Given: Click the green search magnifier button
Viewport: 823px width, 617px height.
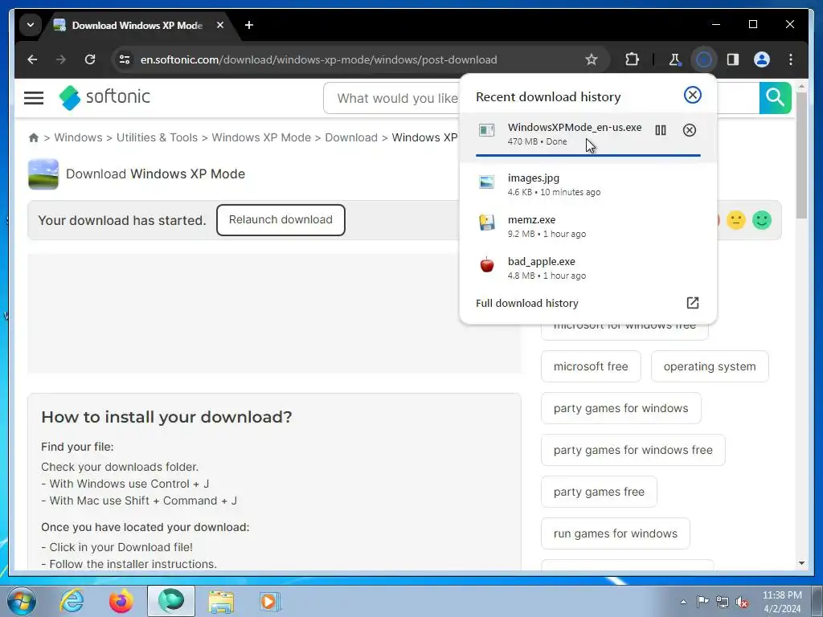Looking at the screenshot, I should pyautogui.click(x=776, y=97).
